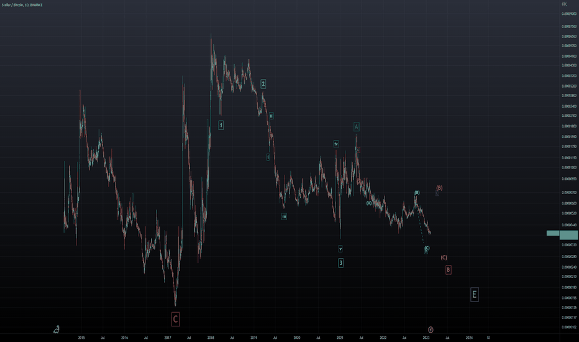Select the Stellar / Bitcoin symbol title
This screenshot has height=342, width=579.
tap(22, 5)
